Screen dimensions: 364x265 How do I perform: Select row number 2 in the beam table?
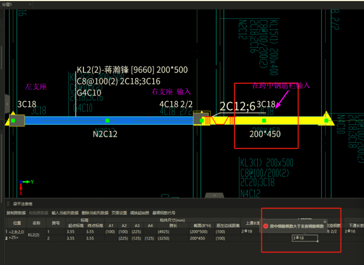point(6,238)
